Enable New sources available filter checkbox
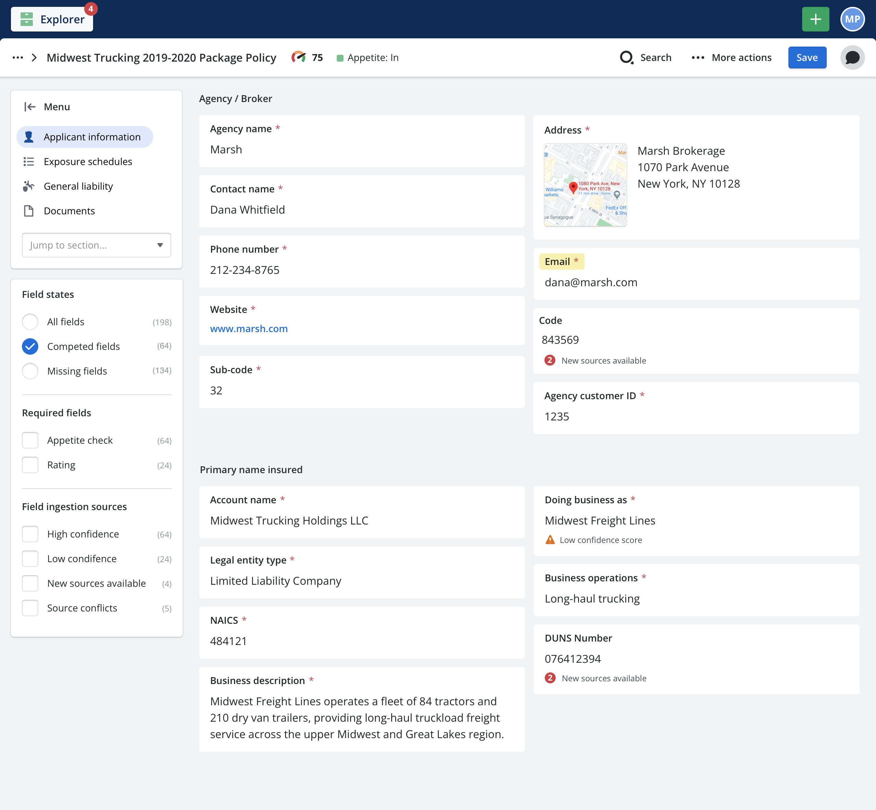The image size is (876, 810). pos(30,583)
